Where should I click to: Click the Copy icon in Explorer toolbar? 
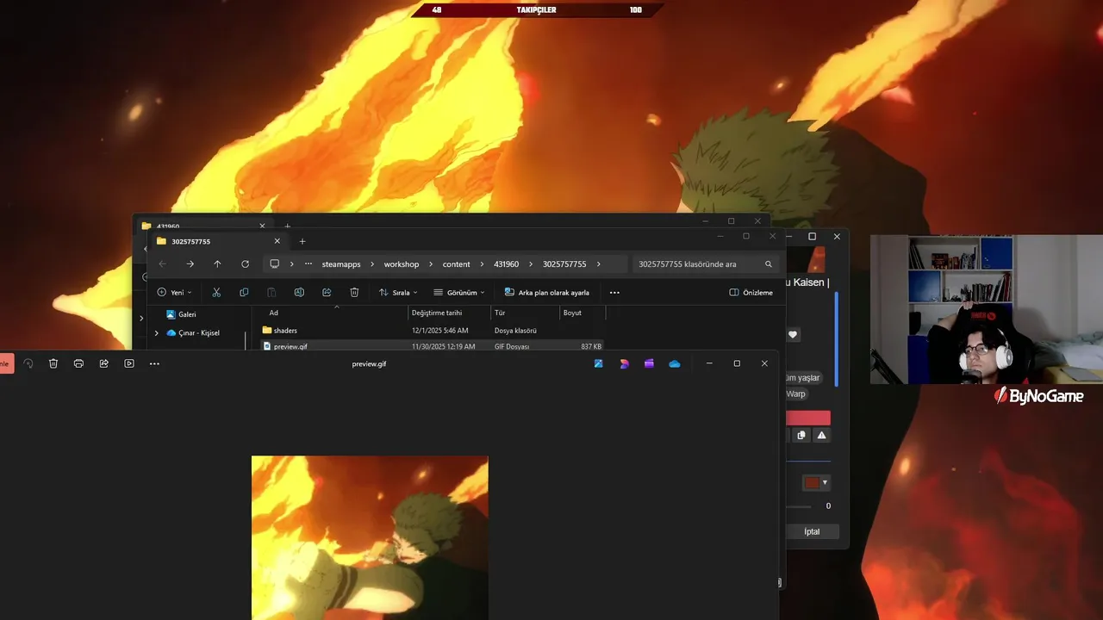click(x=244, y=293)
